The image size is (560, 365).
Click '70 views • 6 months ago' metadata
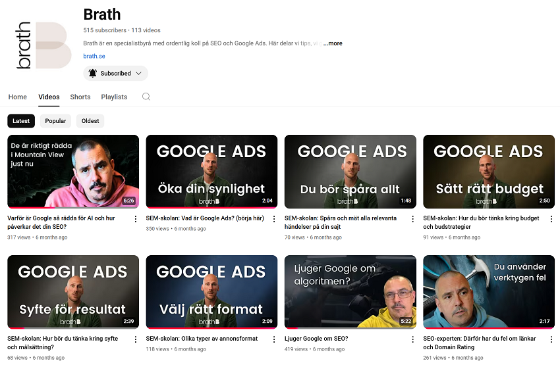313,237
